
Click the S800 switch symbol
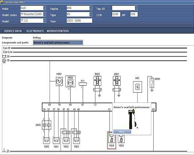pos(152,83)
